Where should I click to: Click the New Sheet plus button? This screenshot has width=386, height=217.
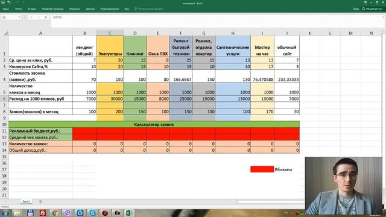tap(40, 202)
